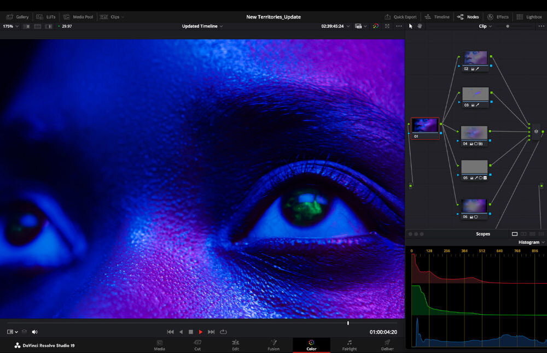
Task: Open the Updated Timeline dropdown
Action: [202, 26]
